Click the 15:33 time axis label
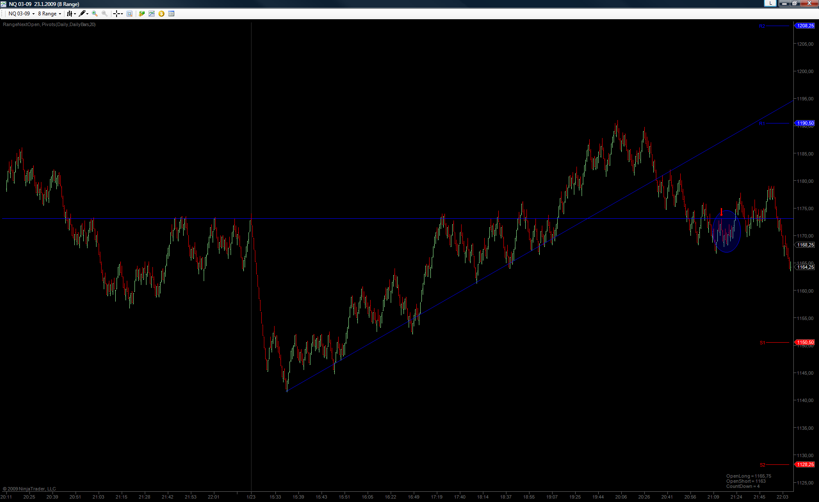 (275, 497)
